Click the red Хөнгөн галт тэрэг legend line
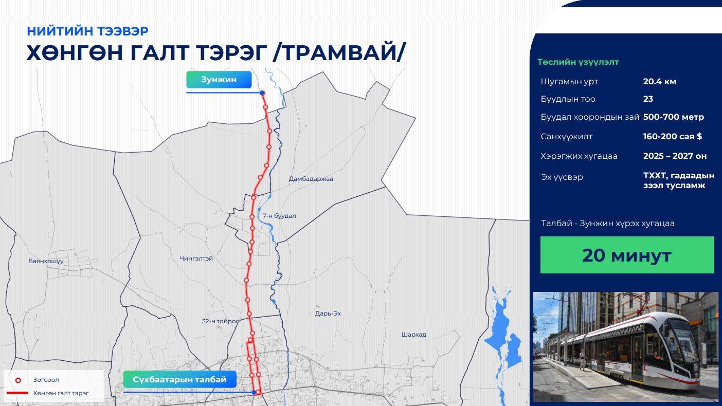Screen dimensions: 722x406 click(19, 393)
